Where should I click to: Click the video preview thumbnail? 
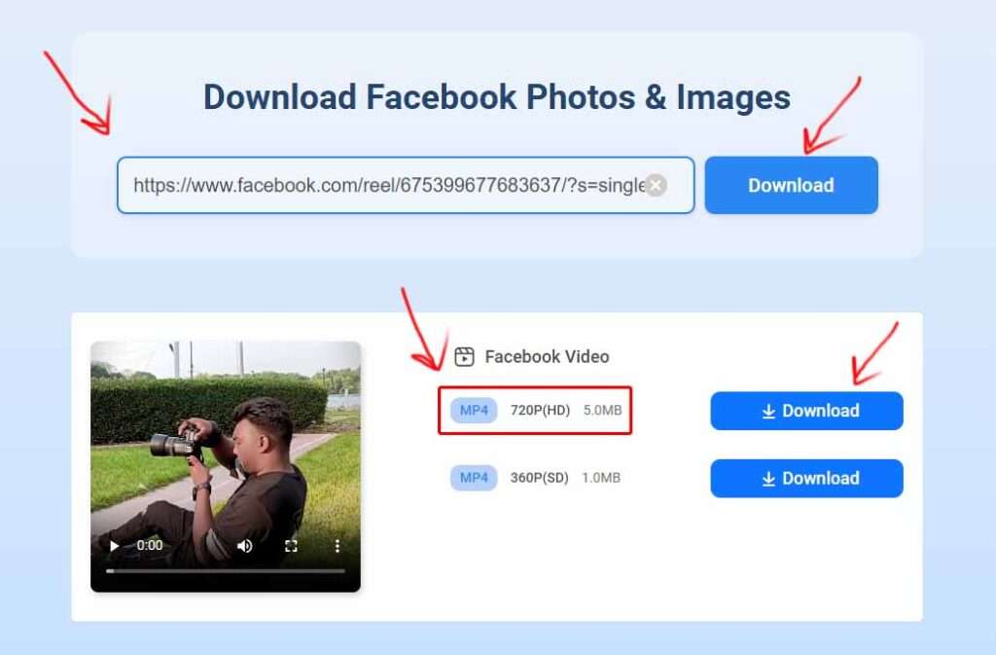pos(226,466)
